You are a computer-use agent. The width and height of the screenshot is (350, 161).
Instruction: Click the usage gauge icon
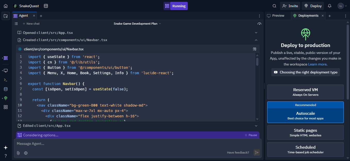point(259,24)
